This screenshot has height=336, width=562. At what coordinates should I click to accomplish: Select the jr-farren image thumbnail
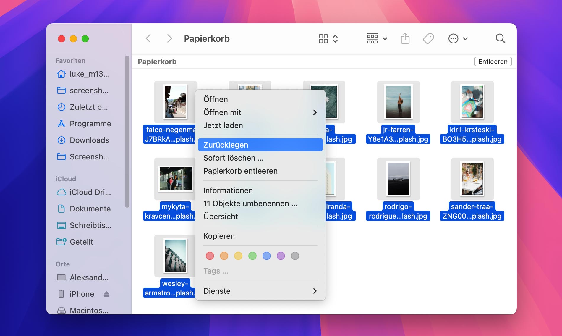(x=398, y=102)
